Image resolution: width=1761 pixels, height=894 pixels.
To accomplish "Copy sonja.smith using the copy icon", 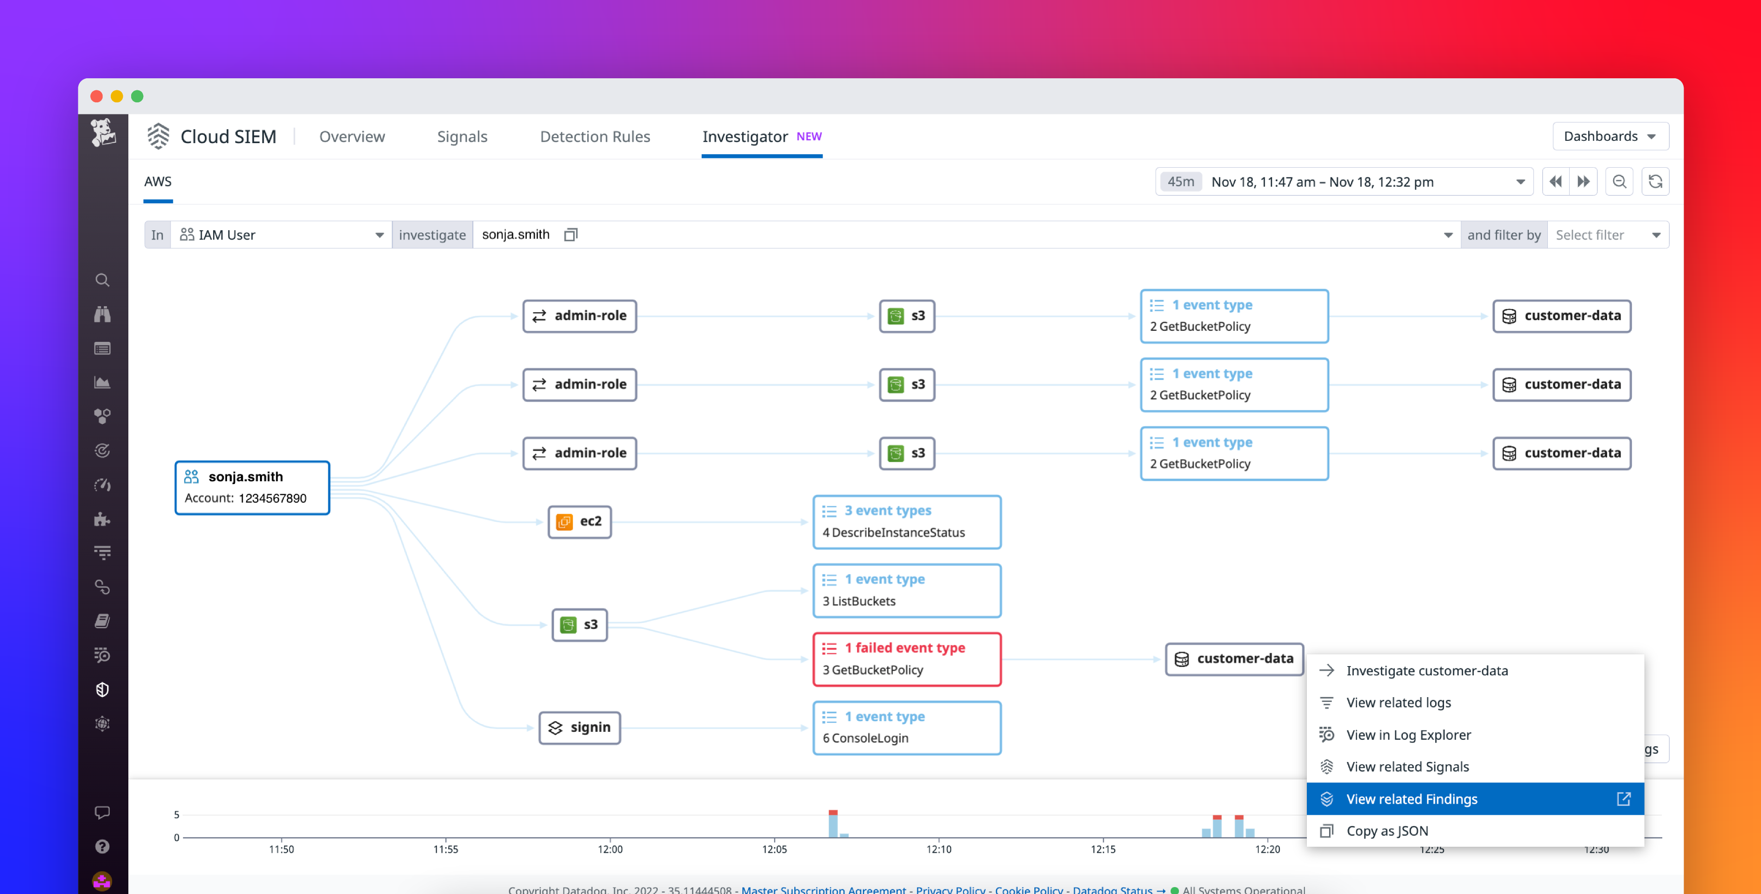I will coord(571,234).
